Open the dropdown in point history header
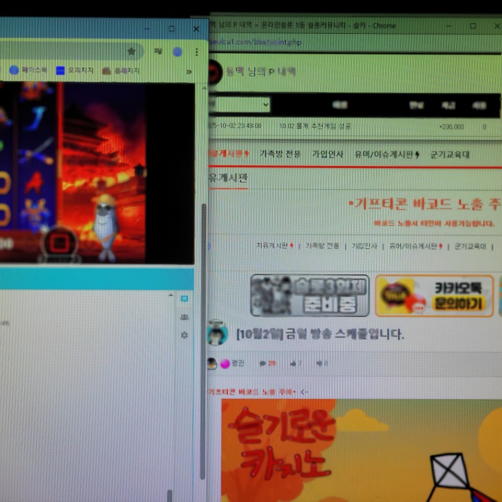Viewport: 502px width, 502px height. click(x=240, y=105)
